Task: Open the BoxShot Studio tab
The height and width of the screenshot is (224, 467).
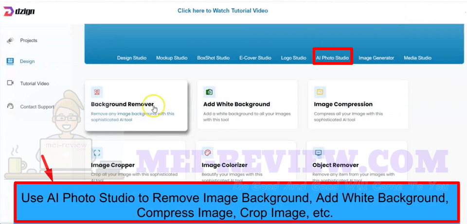Action: (213, 58)
